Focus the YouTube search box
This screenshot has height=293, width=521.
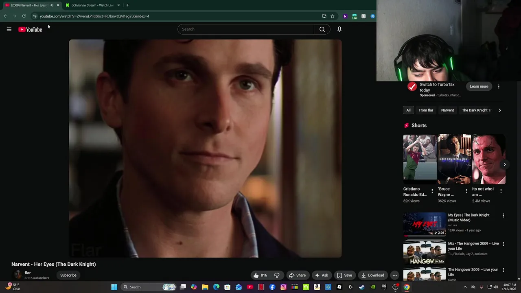(246, 29)
